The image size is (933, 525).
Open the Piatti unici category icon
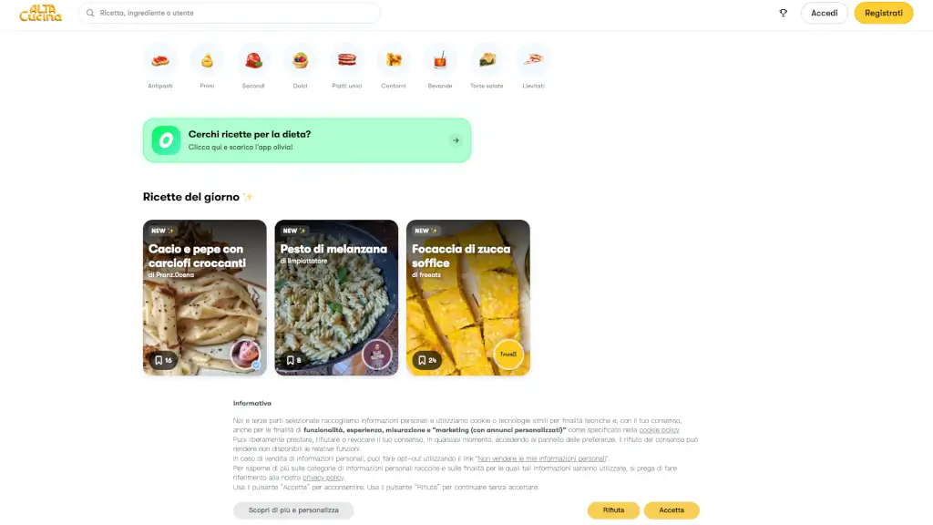coord(347,60)
